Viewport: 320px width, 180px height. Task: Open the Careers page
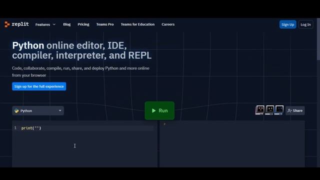[168, 24]
